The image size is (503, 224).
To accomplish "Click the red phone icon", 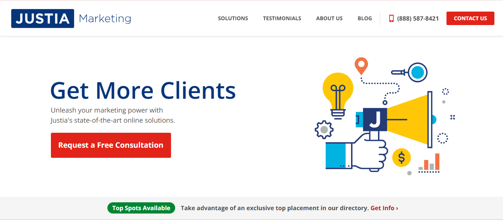I will (x=391, y=18).
